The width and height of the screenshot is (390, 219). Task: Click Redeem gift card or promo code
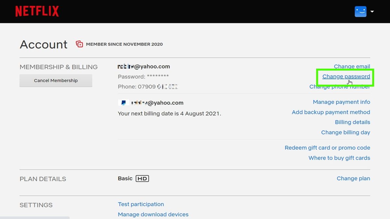click(x=327, y=148)
